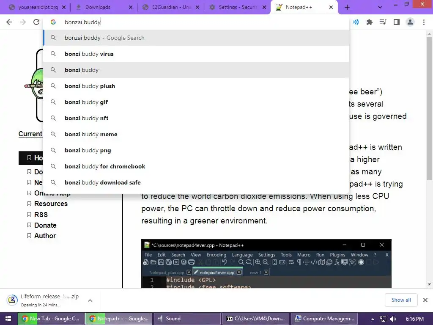Pick 'bonzi buddy download safe' suggestion

click(x=196, y=182)
